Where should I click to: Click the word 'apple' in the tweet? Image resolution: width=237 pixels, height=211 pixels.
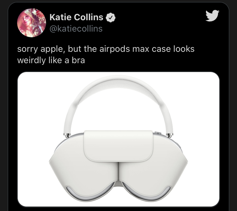click(52, 49)
